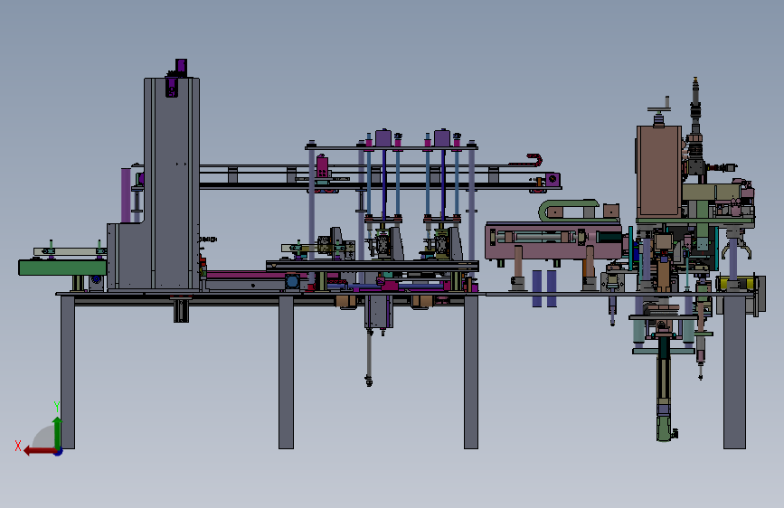Select the green motor at bottom of right actuator
Screen dimensions: 784x508
[x=664, y=429]
